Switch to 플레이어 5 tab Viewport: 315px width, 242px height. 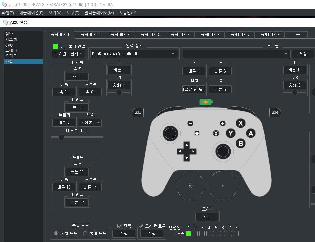180,35
